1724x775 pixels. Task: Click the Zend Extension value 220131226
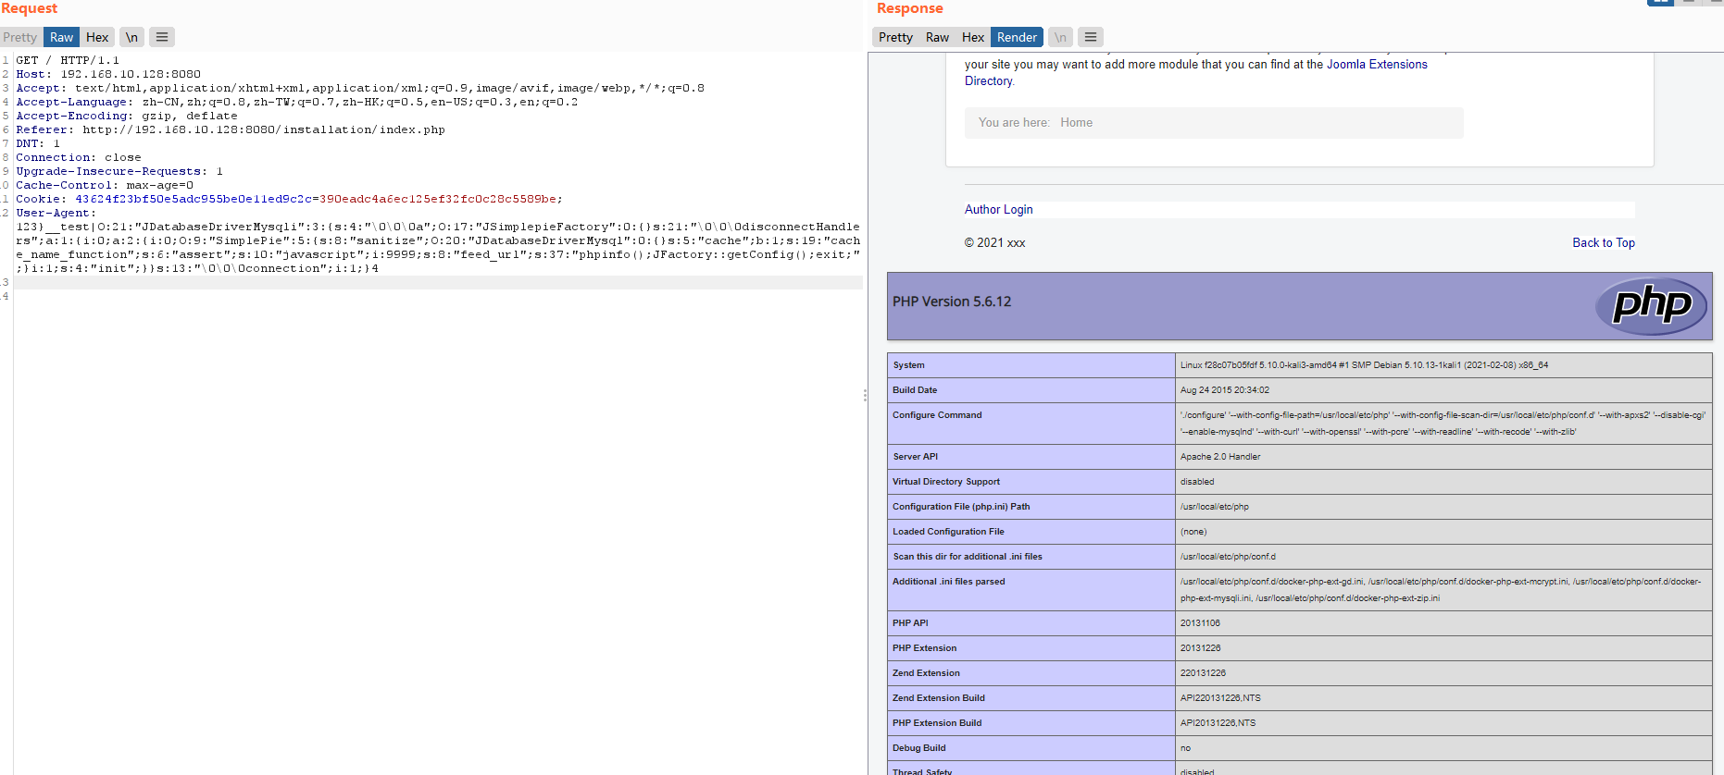pyautogui.click(x=1203, y=673)
